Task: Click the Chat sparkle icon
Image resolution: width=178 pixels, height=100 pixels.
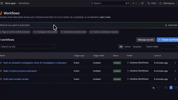Action: point(149,3)
